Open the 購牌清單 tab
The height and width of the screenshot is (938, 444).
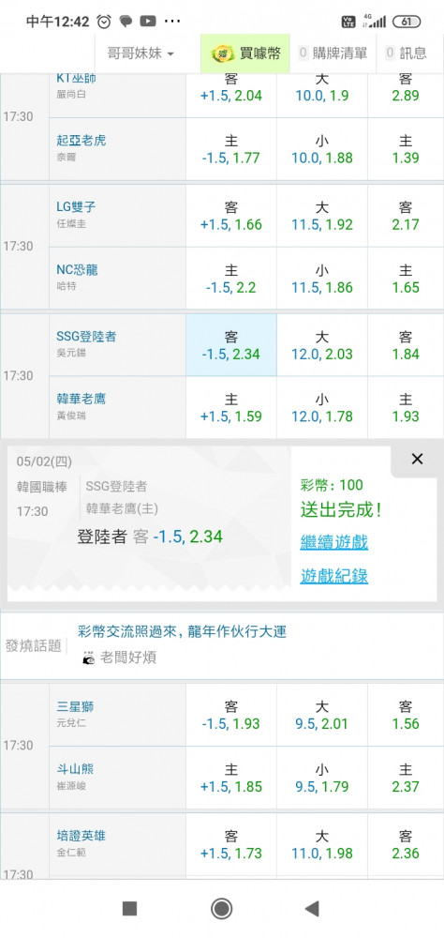333,53
